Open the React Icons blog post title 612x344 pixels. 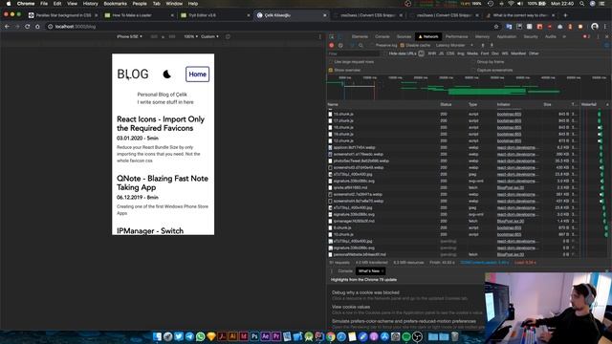(161, 123)
